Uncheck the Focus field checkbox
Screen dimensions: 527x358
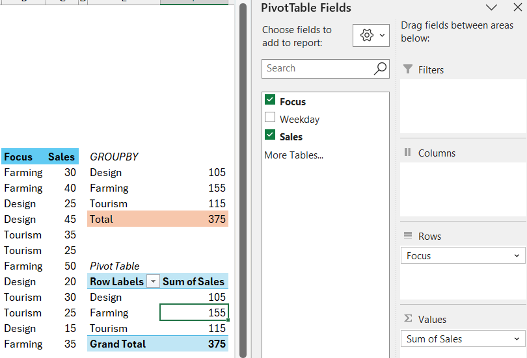(x=270, y=101)
